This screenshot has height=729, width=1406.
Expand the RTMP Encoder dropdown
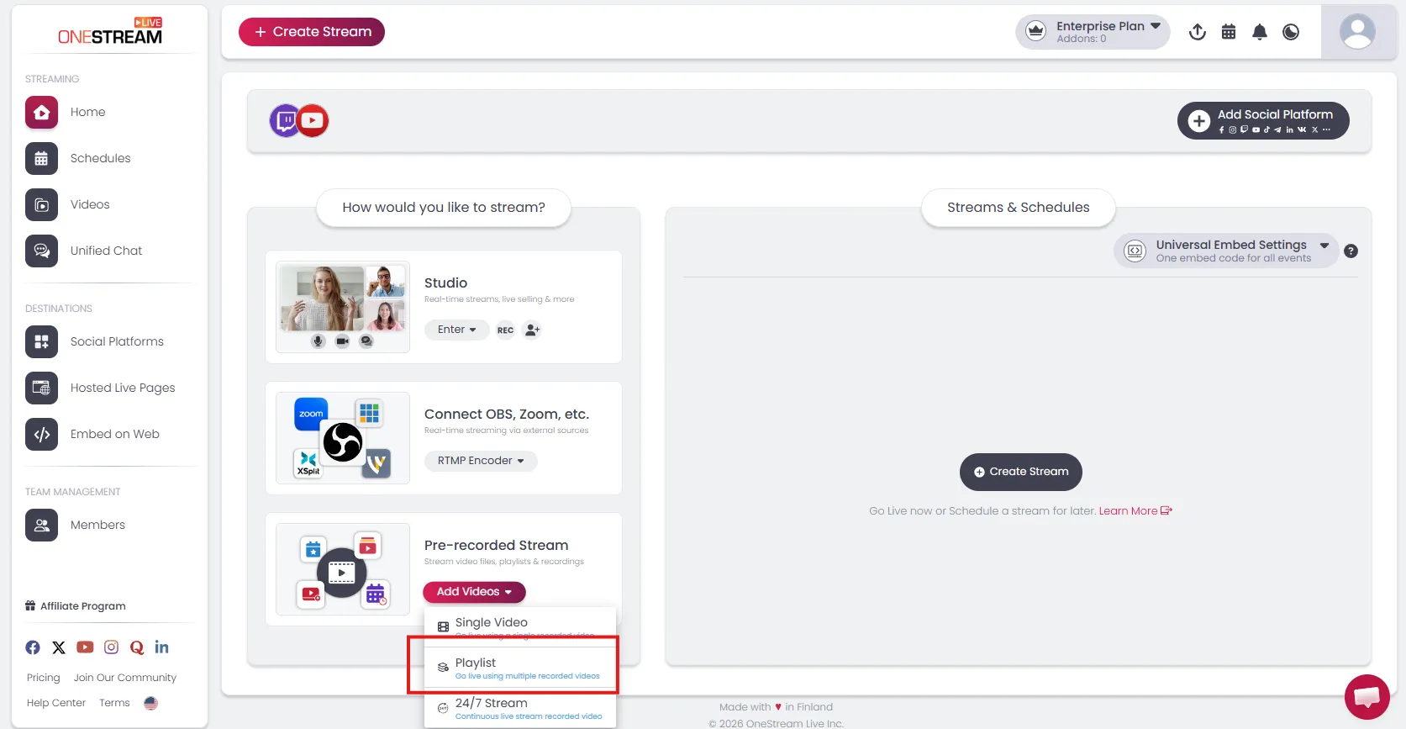(x=480, y=461)
